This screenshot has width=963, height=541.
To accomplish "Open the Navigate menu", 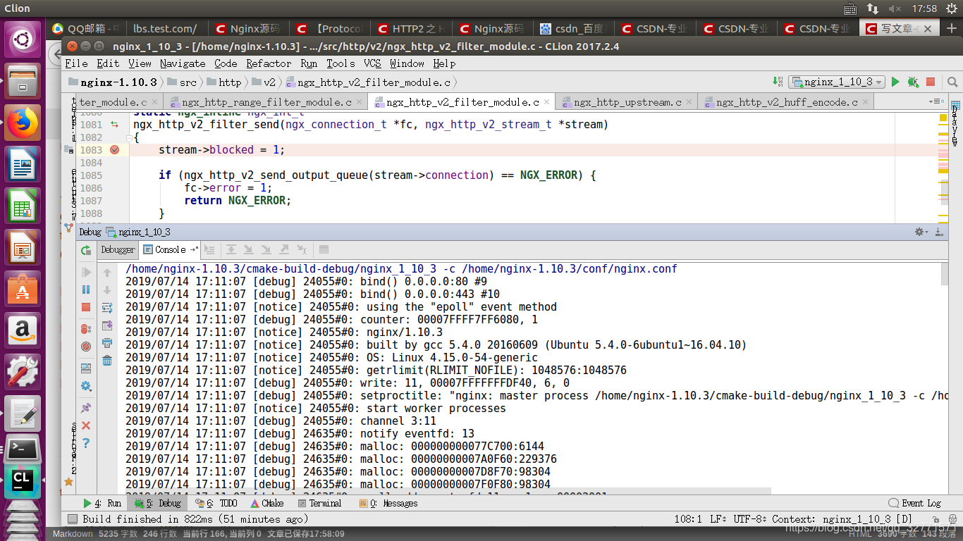I will 183,63.
